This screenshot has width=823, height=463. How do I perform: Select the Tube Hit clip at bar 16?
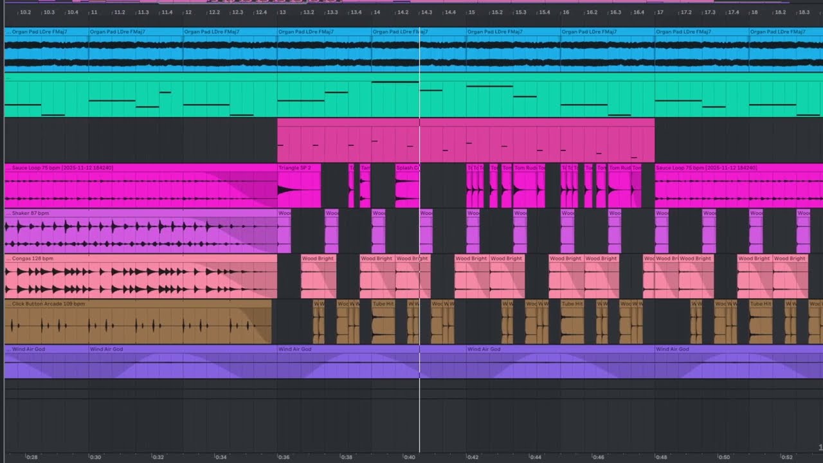[x=572, y=322]
